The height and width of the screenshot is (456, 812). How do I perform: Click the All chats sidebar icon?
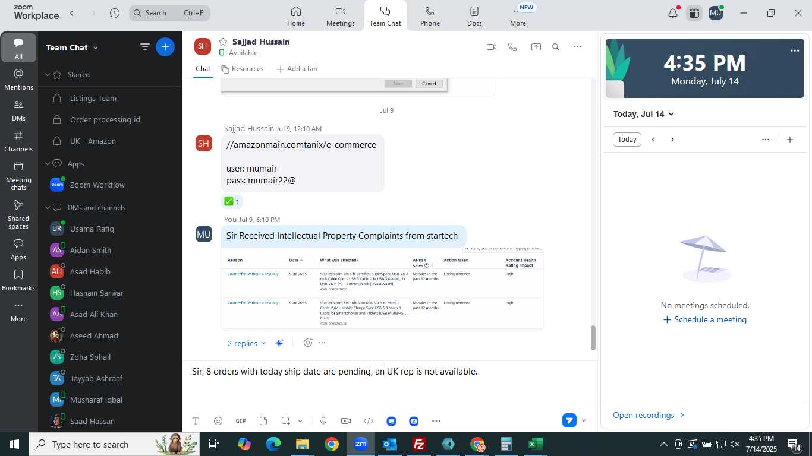point(18,48)
